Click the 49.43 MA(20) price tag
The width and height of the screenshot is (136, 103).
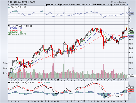131,36
